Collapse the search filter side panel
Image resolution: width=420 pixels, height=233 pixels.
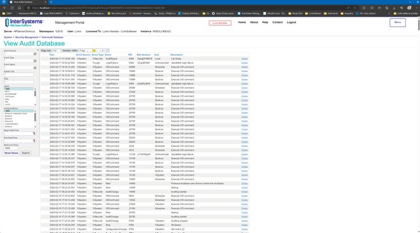[38, 50]
